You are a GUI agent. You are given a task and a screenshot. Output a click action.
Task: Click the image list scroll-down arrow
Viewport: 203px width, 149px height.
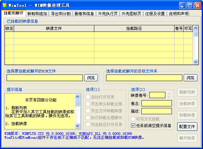point(195,62)
